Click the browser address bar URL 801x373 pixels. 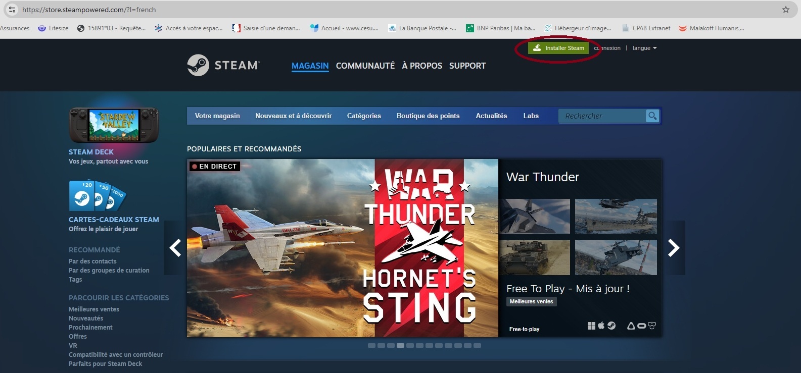pyautogui.click(x=89, y=10)
